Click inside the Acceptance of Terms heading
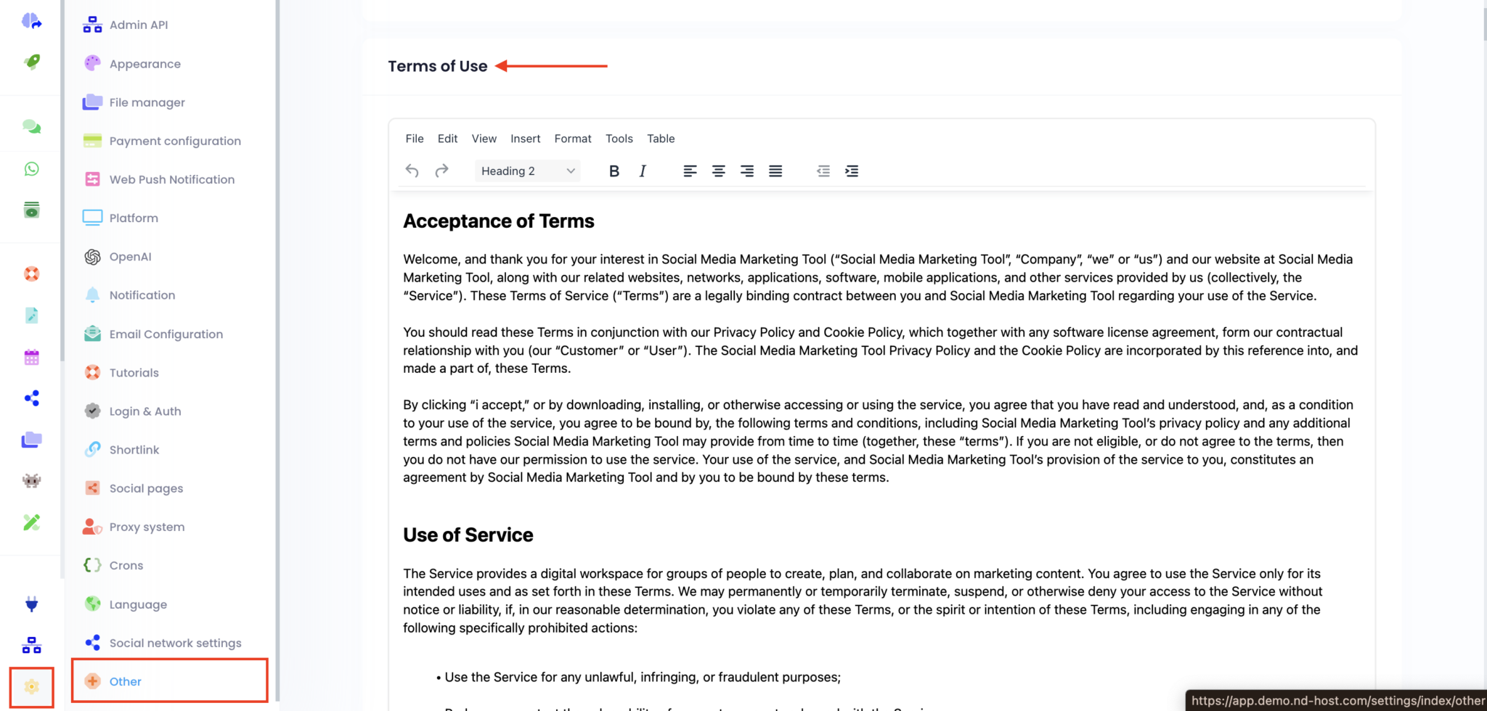This screenshot has height=711, width=1487. pyautogui.click(x=499, y=221)
